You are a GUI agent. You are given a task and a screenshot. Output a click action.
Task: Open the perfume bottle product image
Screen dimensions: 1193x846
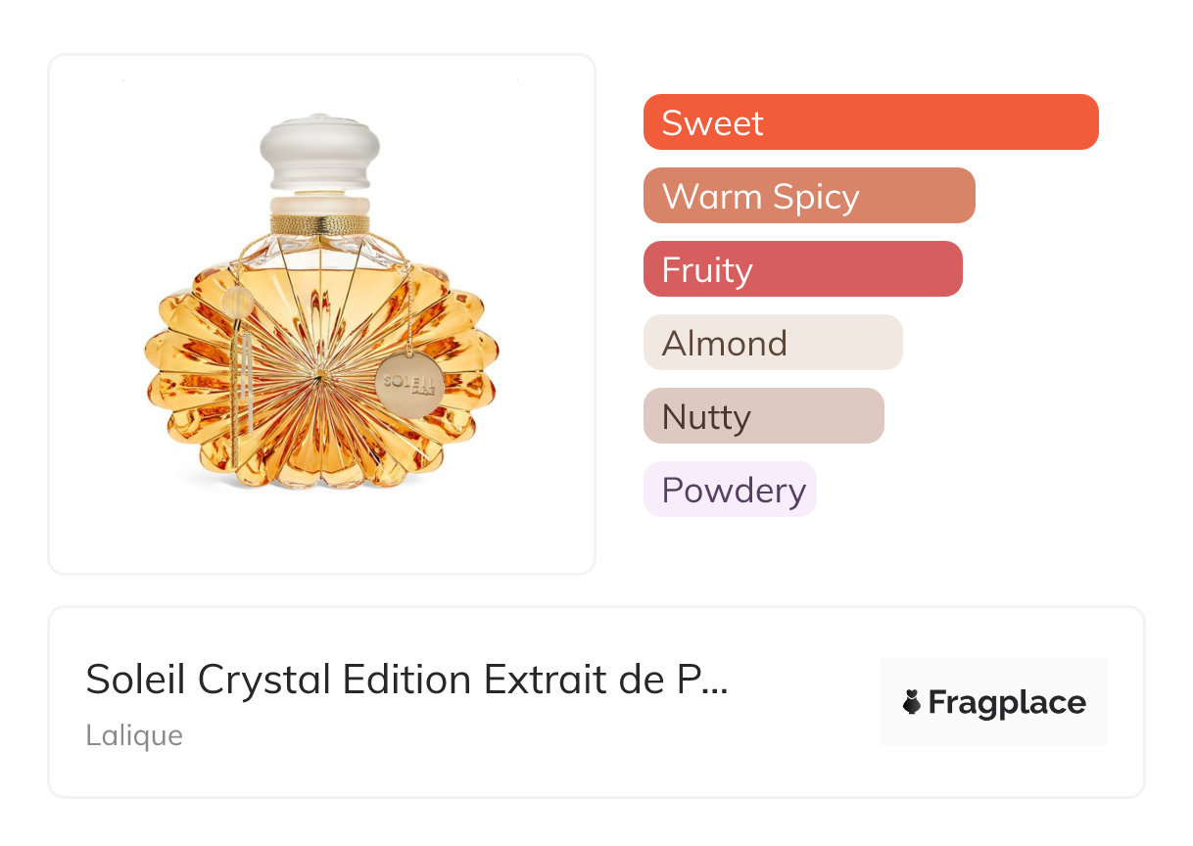click(x=321, y=313)
